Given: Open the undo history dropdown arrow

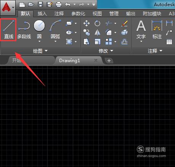Looking at the screenshot, I should click(x=74, y=5).
